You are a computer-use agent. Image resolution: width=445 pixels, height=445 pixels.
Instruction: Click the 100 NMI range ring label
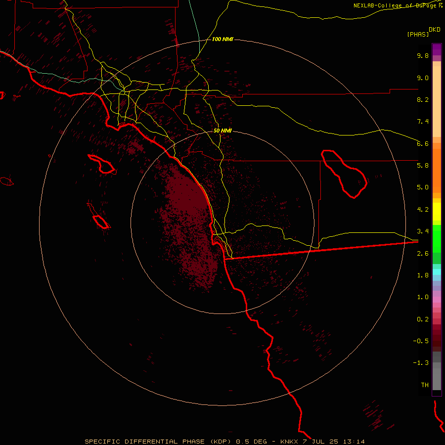point(222,39)
